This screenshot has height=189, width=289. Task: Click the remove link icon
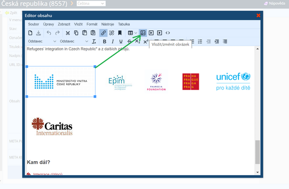click(x=112, y=33)
